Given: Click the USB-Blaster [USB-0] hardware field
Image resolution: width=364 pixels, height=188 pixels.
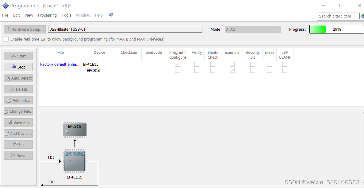Looking at the screenshot, I should point(125,29).
